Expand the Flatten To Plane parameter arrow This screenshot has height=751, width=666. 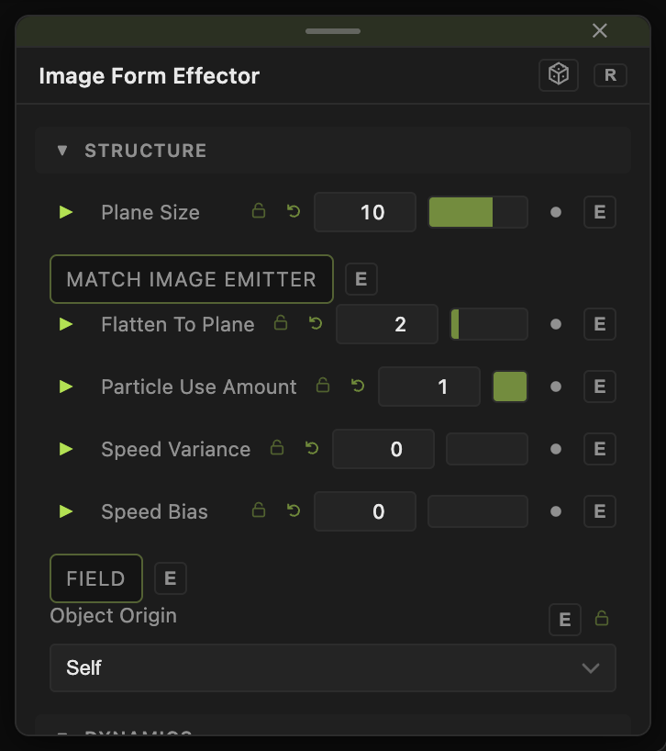click(x=66, y=324)
